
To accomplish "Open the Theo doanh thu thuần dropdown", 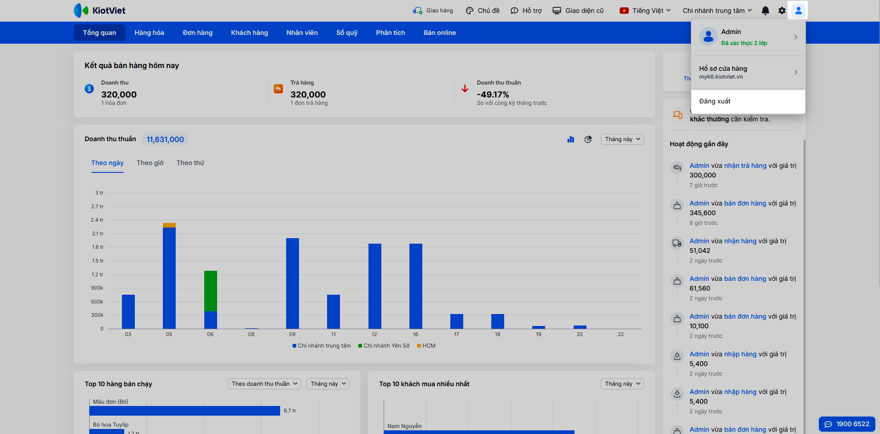I will (264, 384).
